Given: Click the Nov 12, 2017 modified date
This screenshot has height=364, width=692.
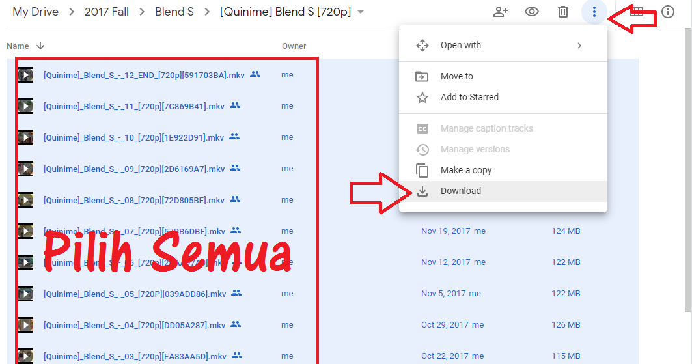Looking at the screenshot, I should 446,262.
